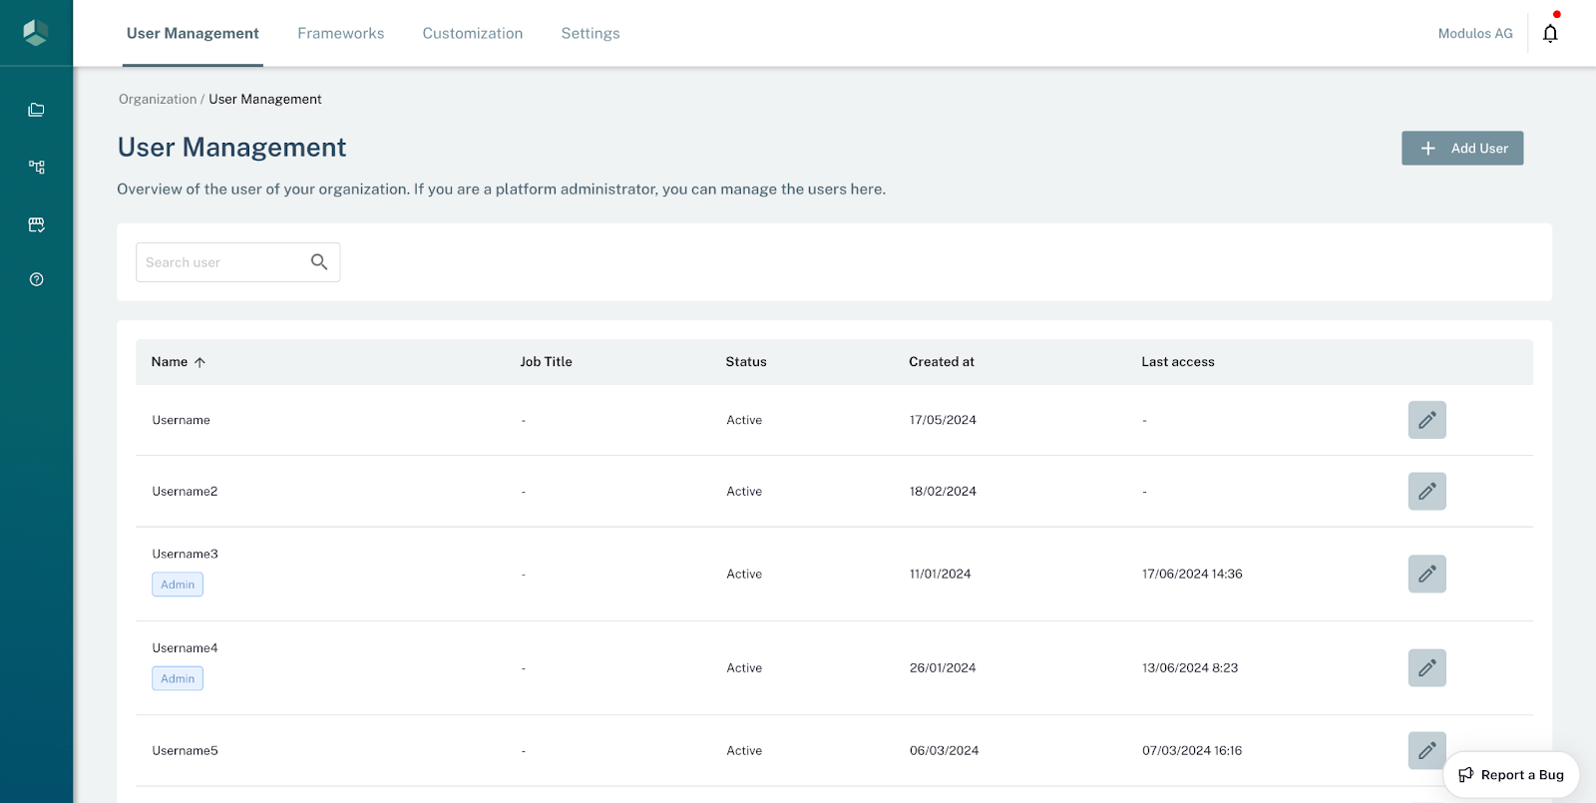Edit Username4 with the pencil icon
Image resolution: width=1596 pixels, height=803 pixels.
click(1426, 667)
